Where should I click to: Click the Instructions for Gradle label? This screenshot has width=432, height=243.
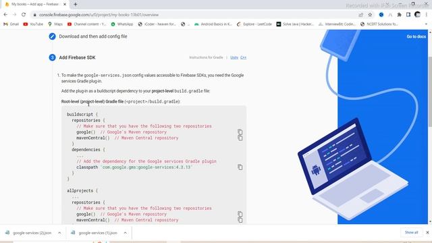point(206,57)
